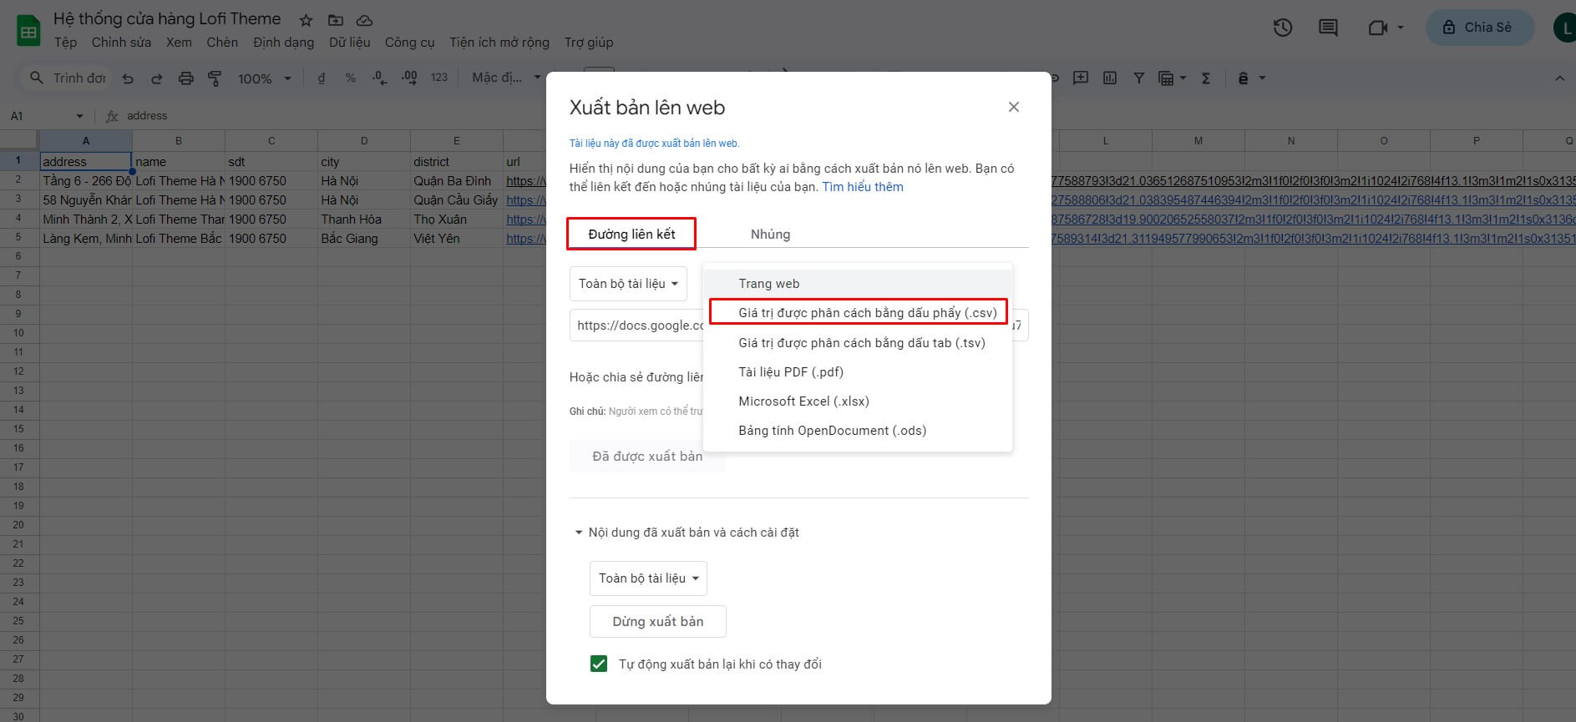Click the undo arrow in toolbar

pyautogui.click(x=128, y=78)
